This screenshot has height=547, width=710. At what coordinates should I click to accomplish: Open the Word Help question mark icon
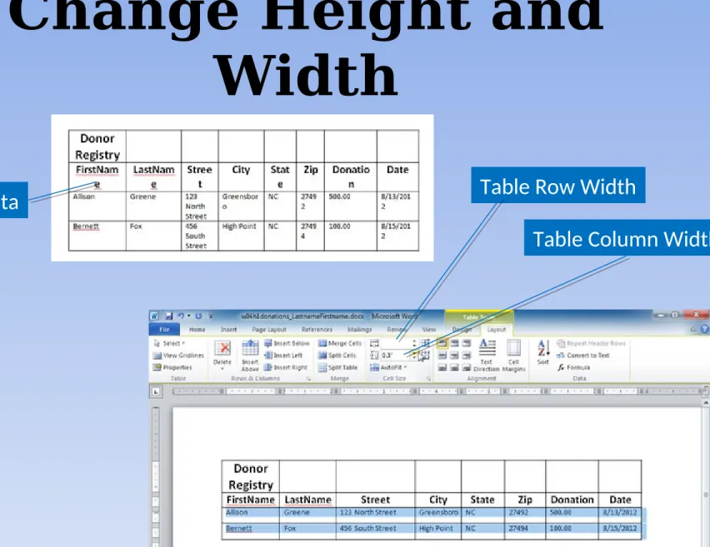click(704, 330)
